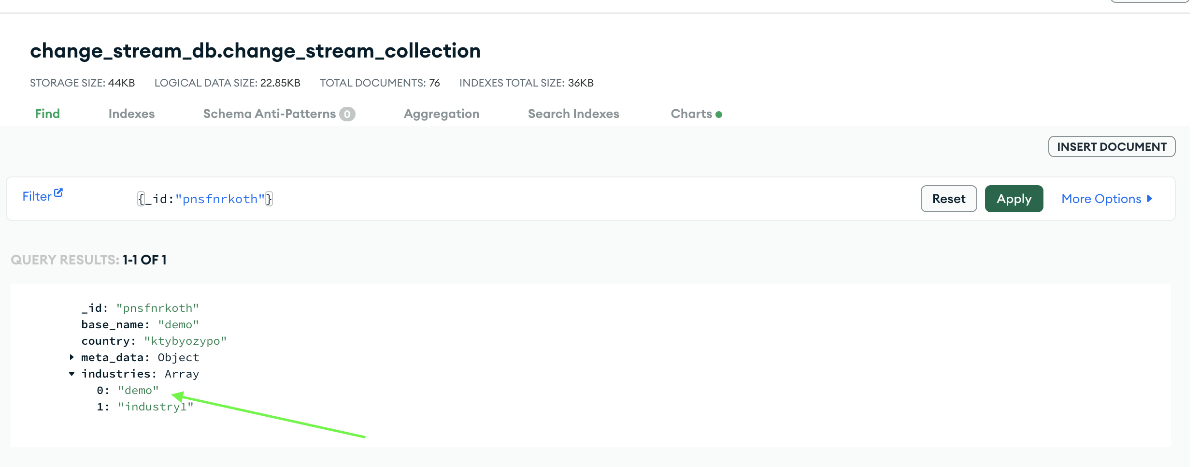Image resolution: width=1199 pixels, height=467 pixels.
Task: Open the Schema Anti-Patterns tab
Action: point(269,114)
